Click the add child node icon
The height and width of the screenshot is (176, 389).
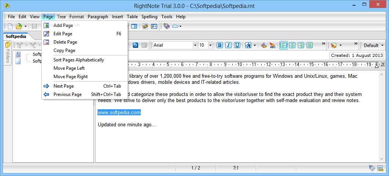coord(33,45)
